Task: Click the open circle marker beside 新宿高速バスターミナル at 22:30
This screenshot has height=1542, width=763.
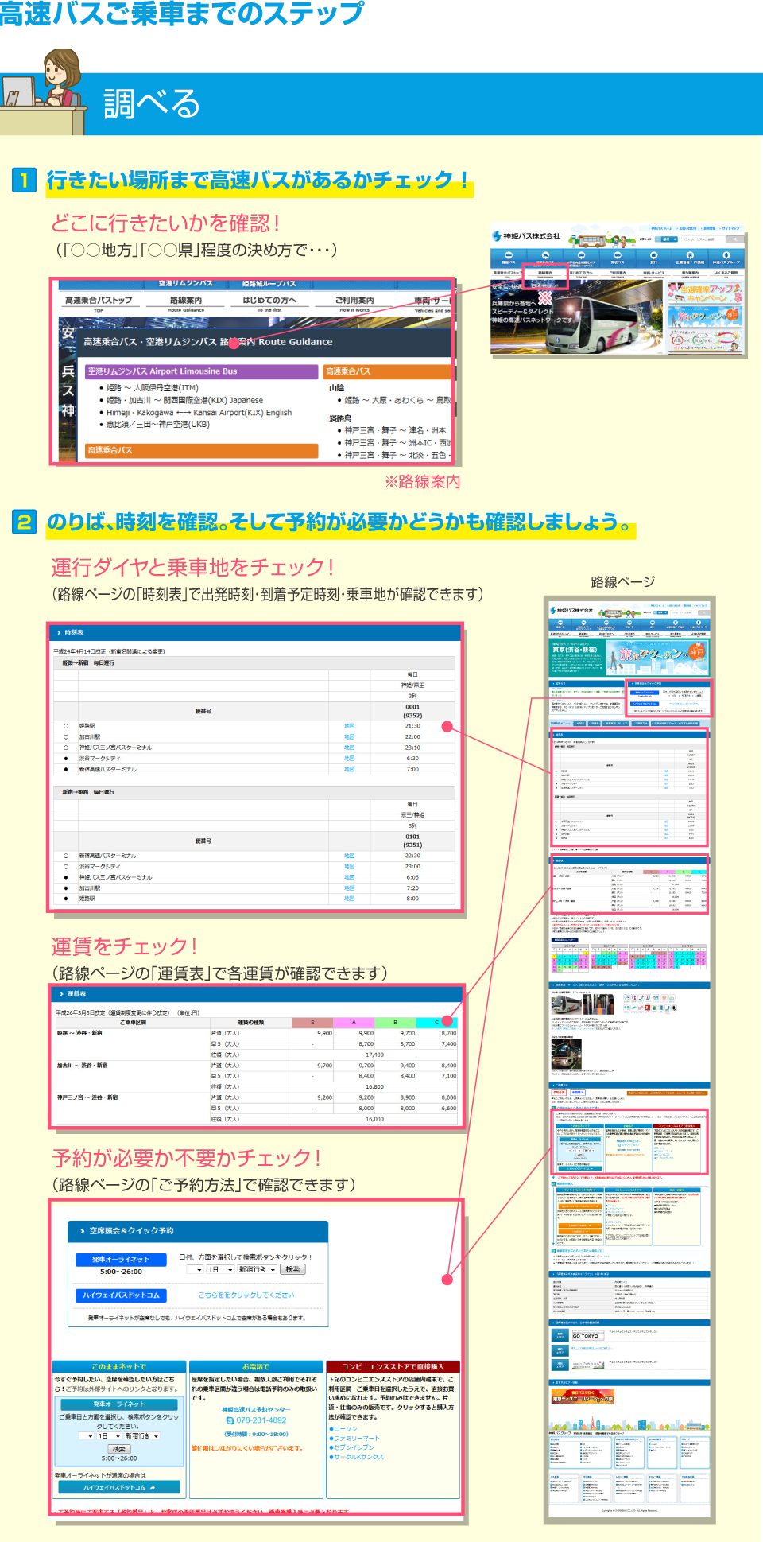Action: pyautogui.click(x=66, y=856)
